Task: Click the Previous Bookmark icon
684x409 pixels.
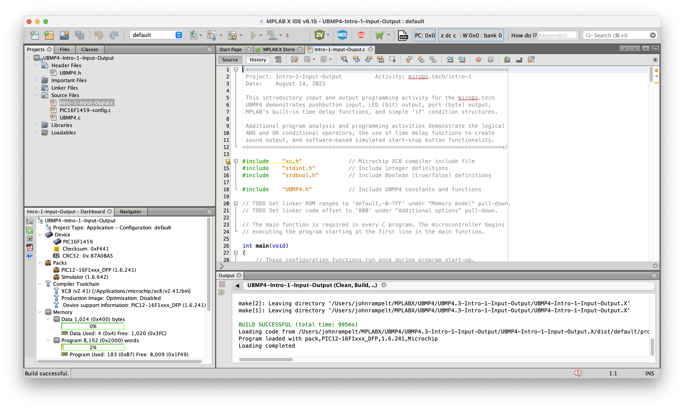Action: [x=409, y=59]
